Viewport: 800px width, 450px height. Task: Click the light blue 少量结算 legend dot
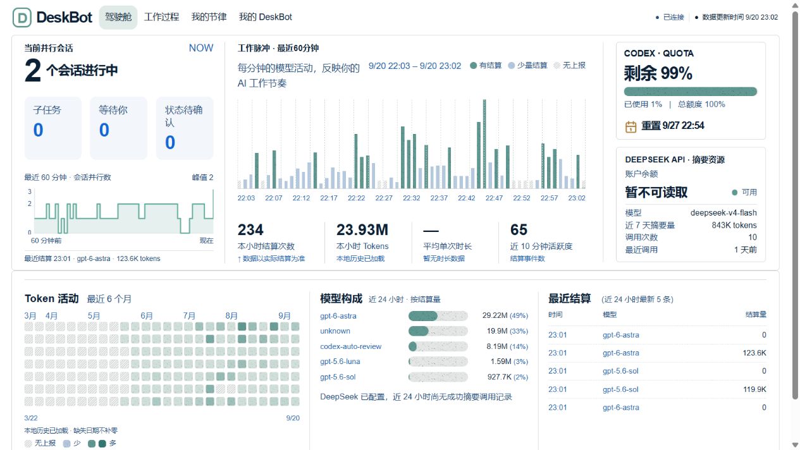point(511,66)
